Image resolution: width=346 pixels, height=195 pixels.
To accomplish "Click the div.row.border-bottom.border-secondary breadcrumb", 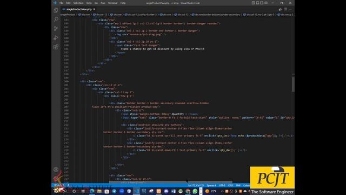I will pos(216,15).
